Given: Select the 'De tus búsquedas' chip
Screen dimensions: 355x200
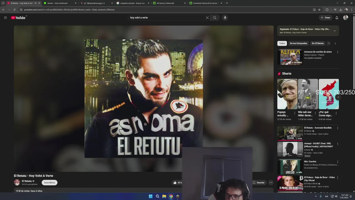Looking at the screenshot, I should [x=298, y=43].
